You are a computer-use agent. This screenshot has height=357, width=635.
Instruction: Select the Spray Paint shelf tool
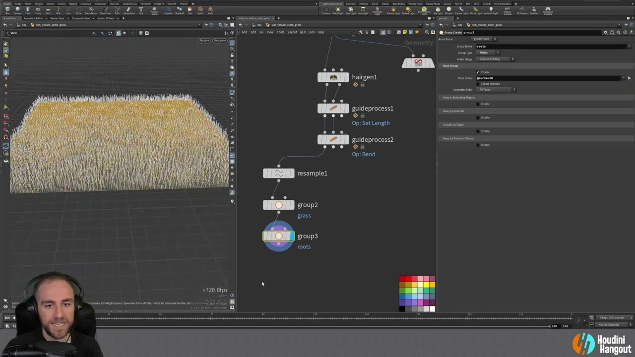click(128, 10)
